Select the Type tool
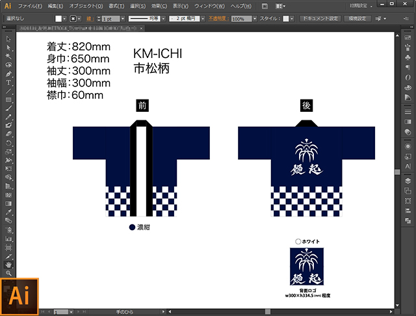The height and width of the screenshot is (316, 416). tap(8, 83)
